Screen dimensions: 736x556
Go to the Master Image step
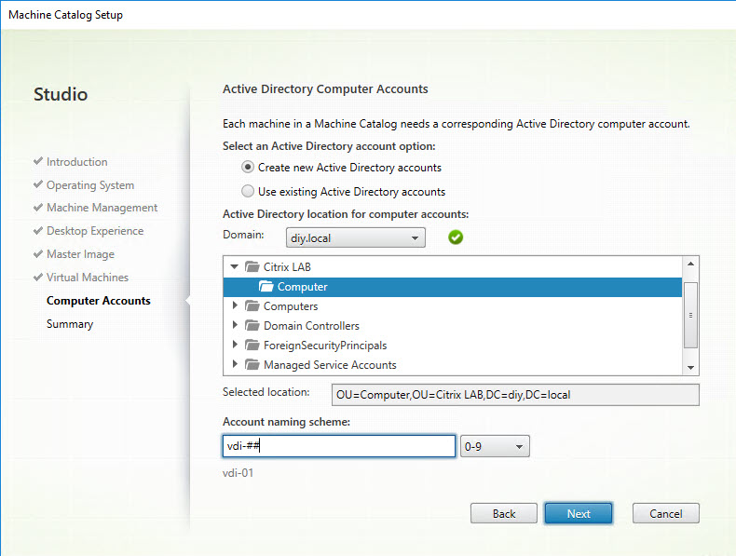click(80, 254)
